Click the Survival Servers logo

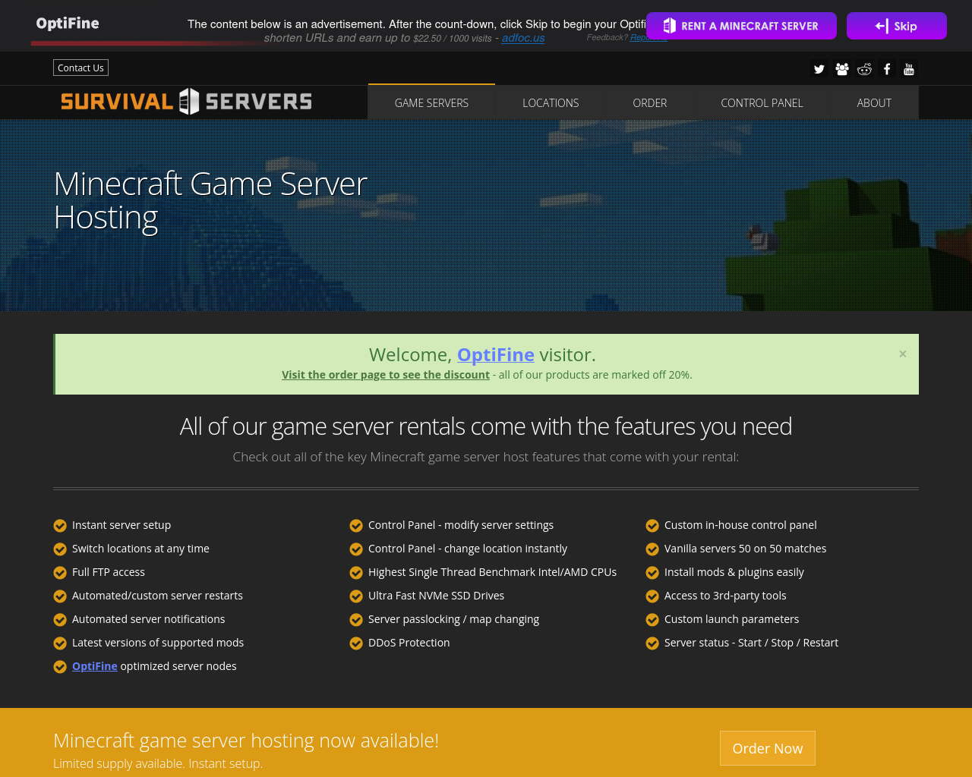pos(186,102)
